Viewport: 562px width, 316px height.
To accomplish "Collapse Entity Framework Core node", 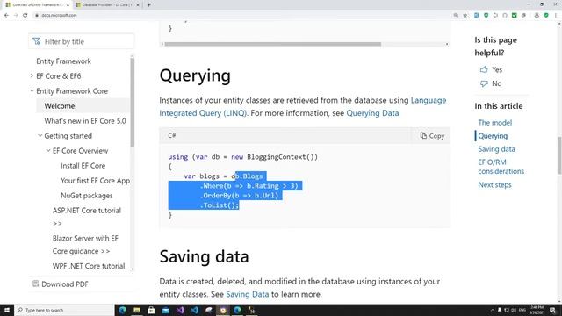I will [32, 91].
